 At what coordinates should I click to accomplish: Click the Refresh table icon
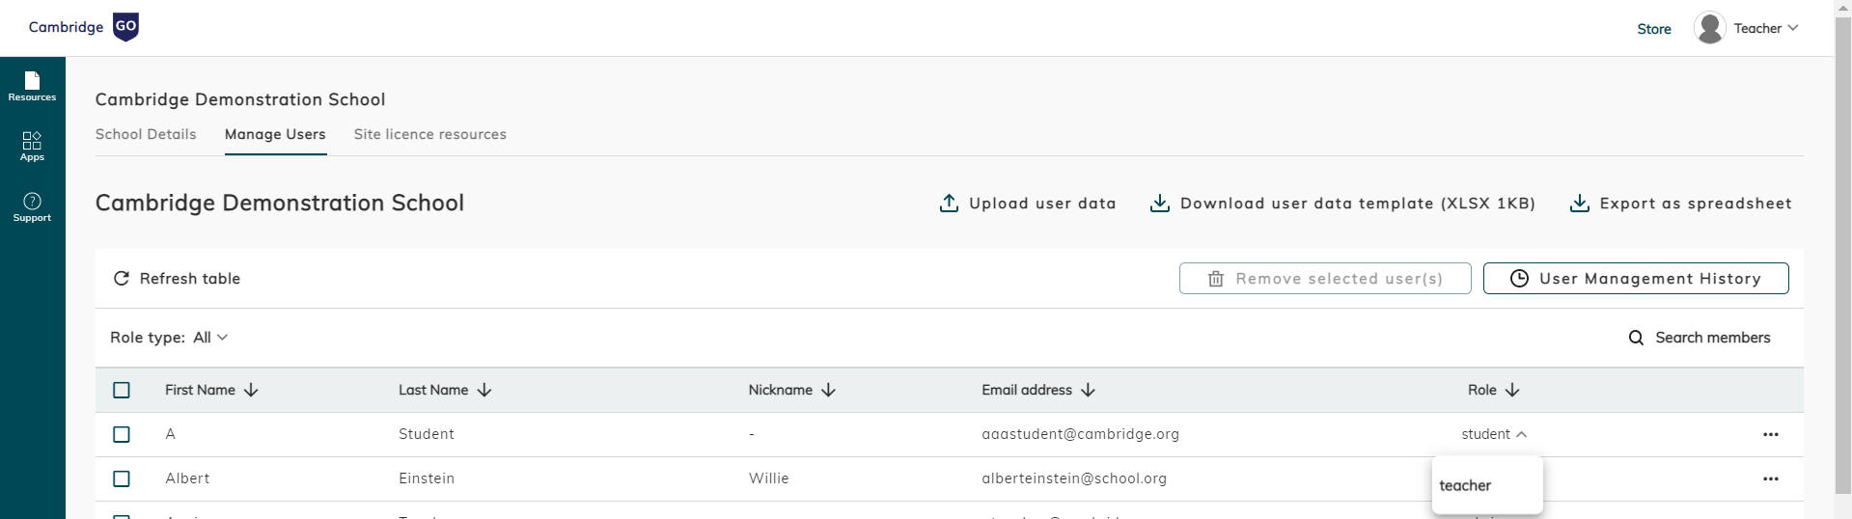122,279
